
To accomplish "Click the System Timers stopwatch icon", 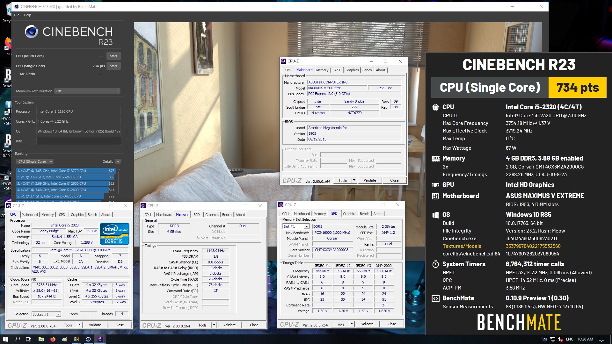I will pyautogui.click(x=435, y=264).
